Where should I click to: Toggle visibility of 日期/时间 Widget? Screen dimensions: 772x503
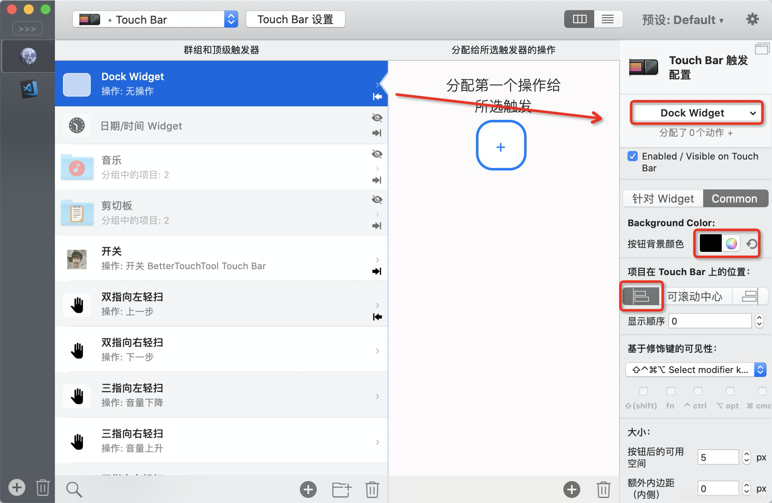click(377, 118)
